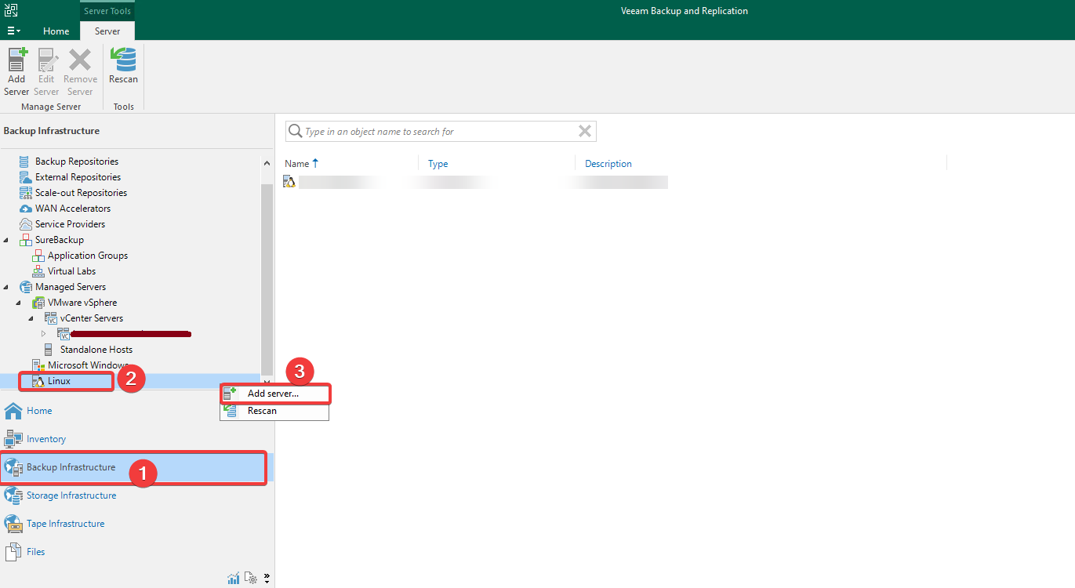Click the VMware vSphere icon
The height and width of the screenshot is (588, 1075).
38,303
